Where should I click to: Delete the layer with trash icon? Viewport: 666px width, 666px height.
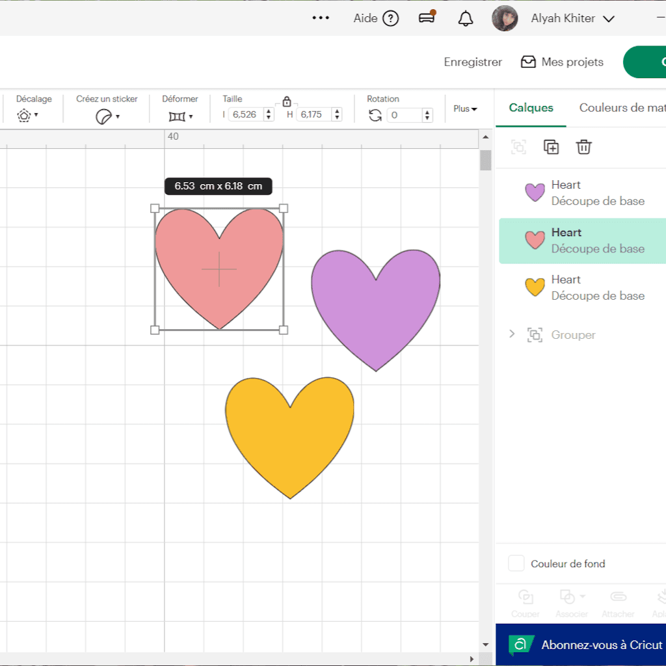[583, 147]
